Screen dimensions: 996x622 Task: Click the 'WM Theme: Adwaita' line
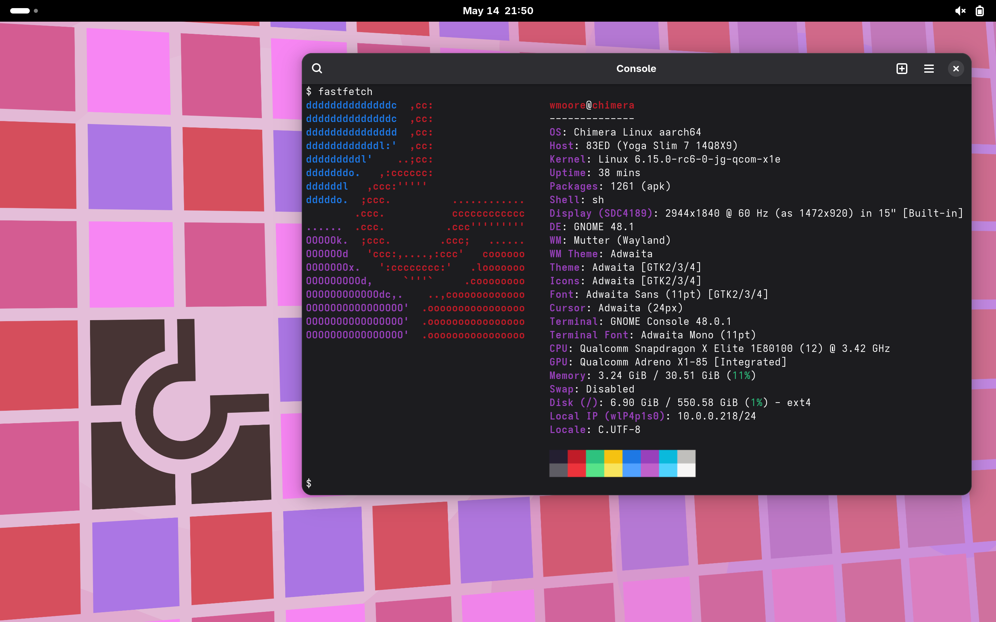601,254
